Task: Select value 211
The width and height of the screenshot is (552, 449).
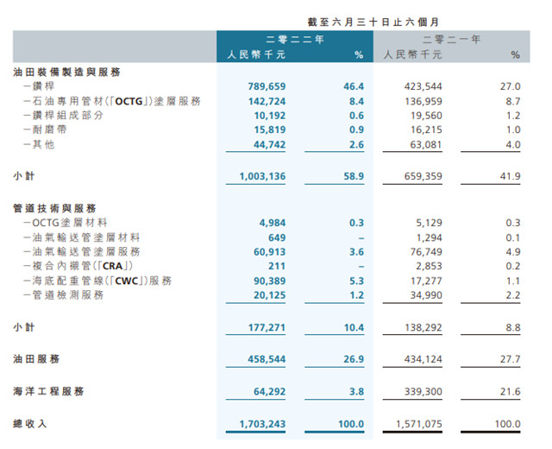Action: 277,266
